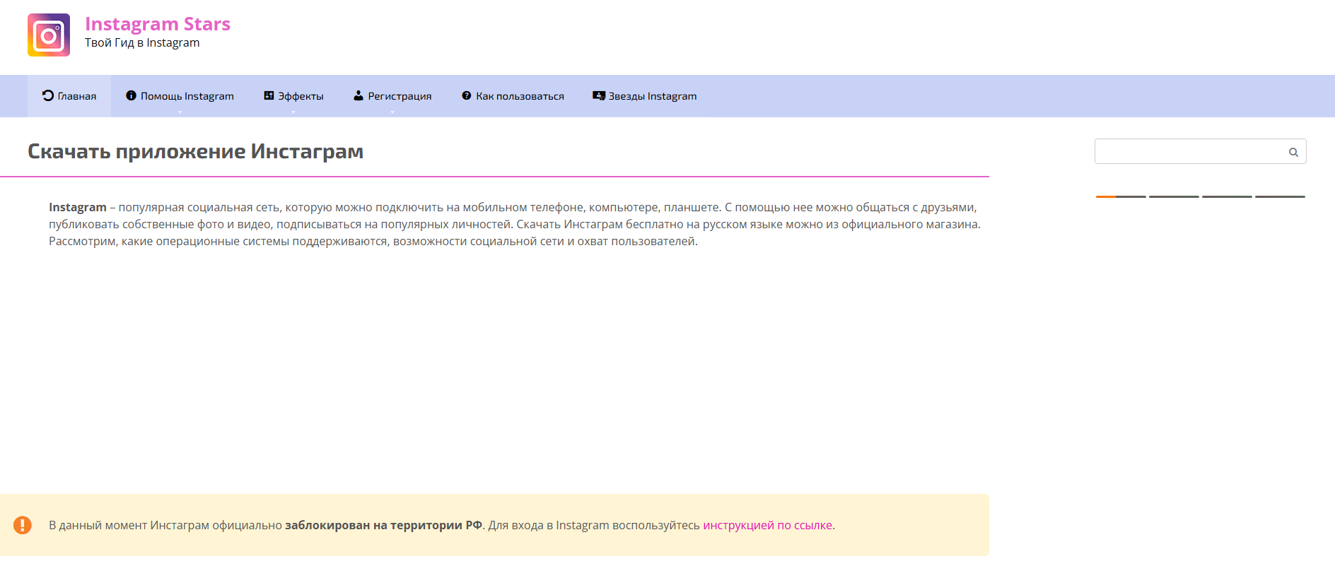Open Как пользоваться menu item
Image resolution: width=1335 pixels, height=578 pixels.
pos(513,96)
